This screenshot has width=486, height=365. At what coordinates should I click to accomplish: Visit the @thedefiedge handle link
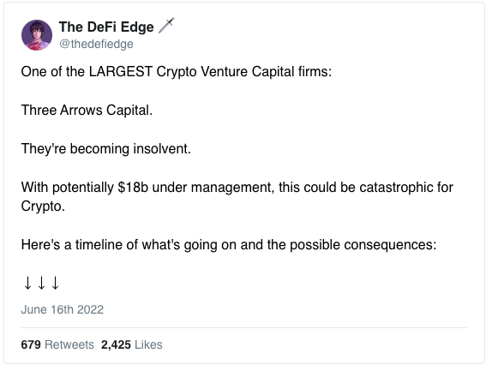click(x=96, y=44)
